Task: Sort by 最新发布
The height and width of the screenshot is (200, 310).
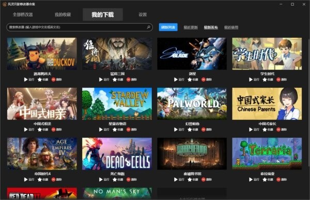Action: coord(211,27)
